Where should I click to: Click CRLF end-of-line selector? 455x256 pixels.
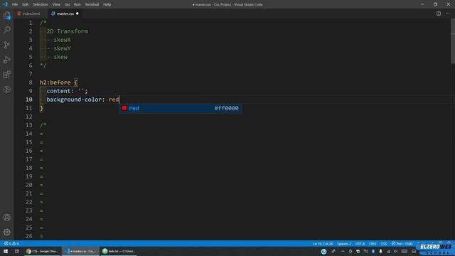tap(373, 243)
